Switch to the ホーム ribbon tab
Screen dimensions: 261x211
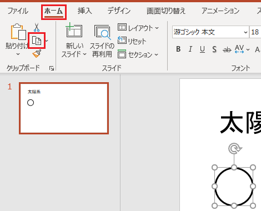(x=54, y=11)
